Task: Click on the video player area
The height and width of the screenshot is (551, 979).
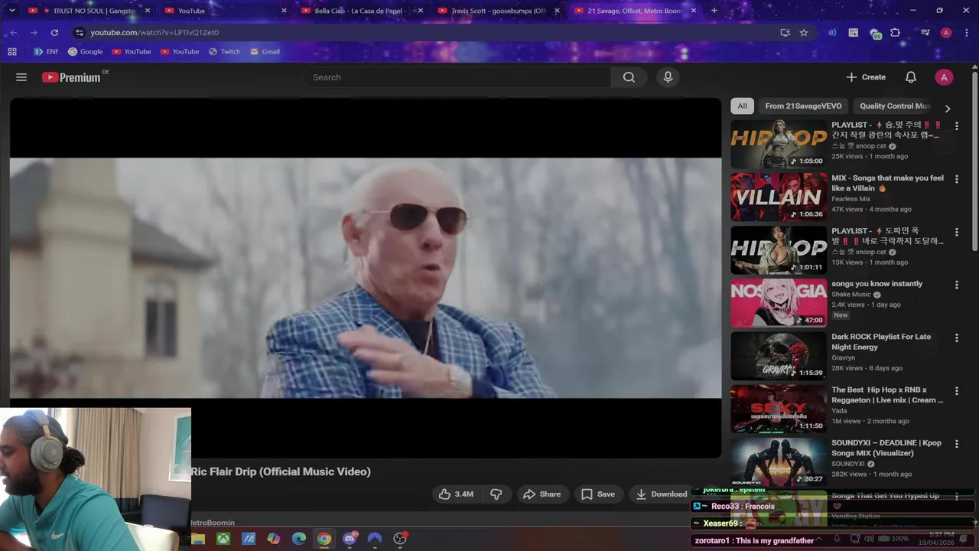Action: click(366, 278)
